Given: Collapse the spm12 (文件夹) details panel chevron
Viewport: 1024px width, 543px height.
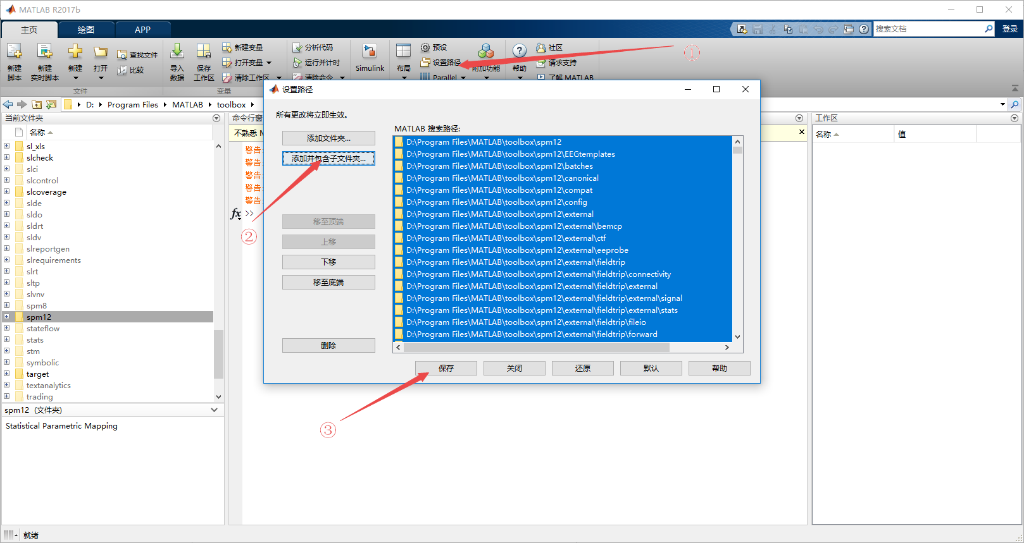Looking at the screenshot, I should [x=214, y=410].
